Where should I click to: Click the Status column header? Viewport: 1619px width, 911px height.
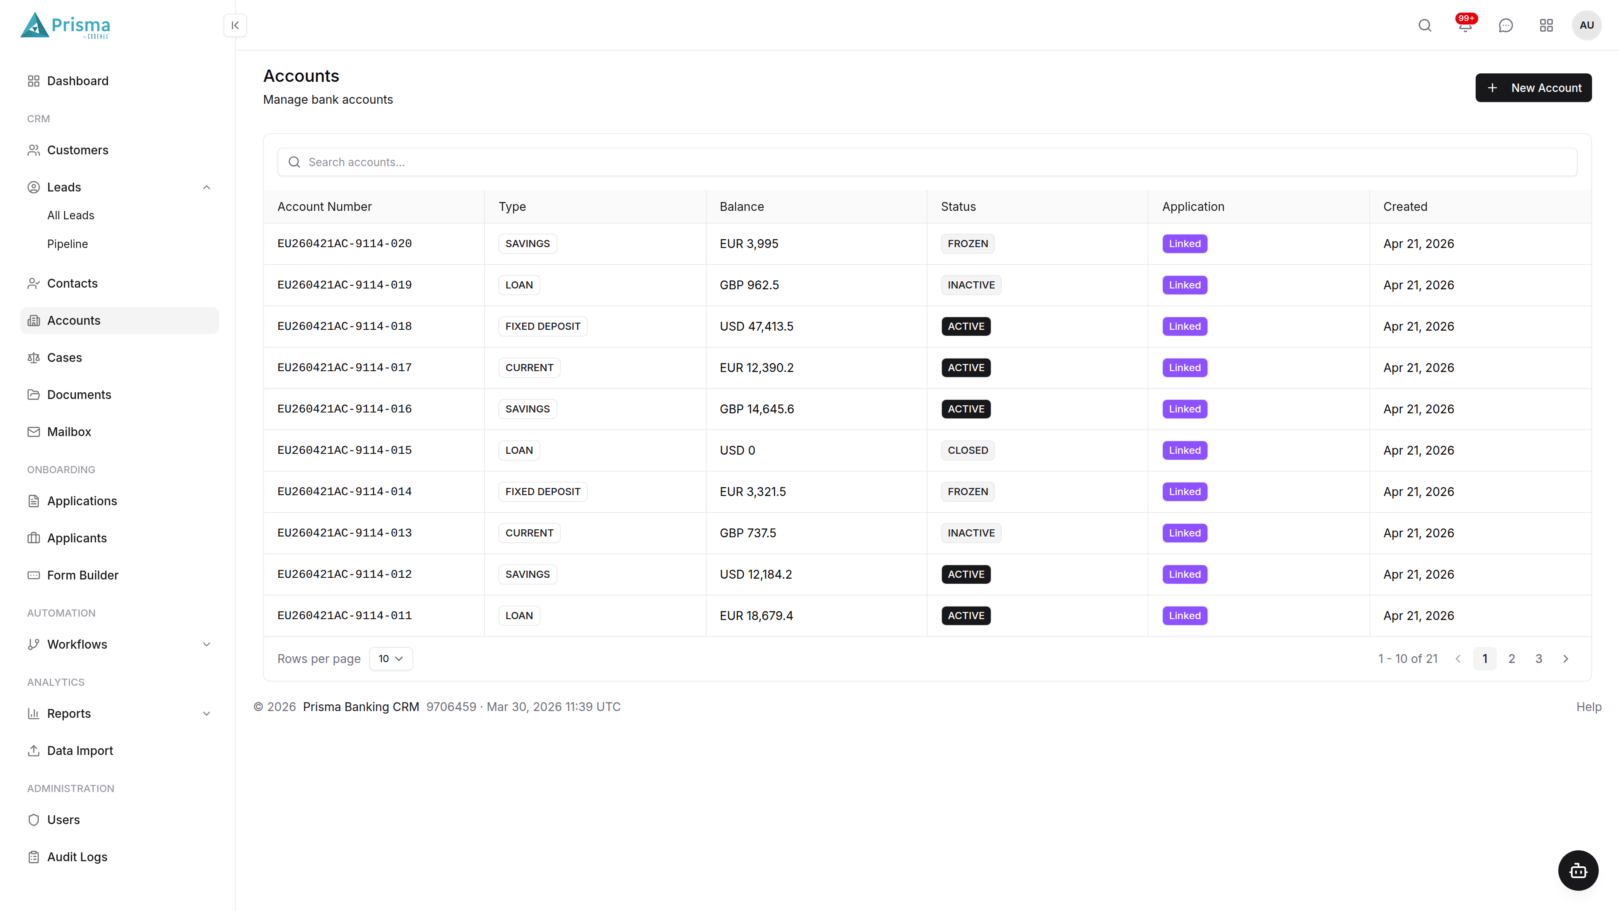click(x=958, y=207)
